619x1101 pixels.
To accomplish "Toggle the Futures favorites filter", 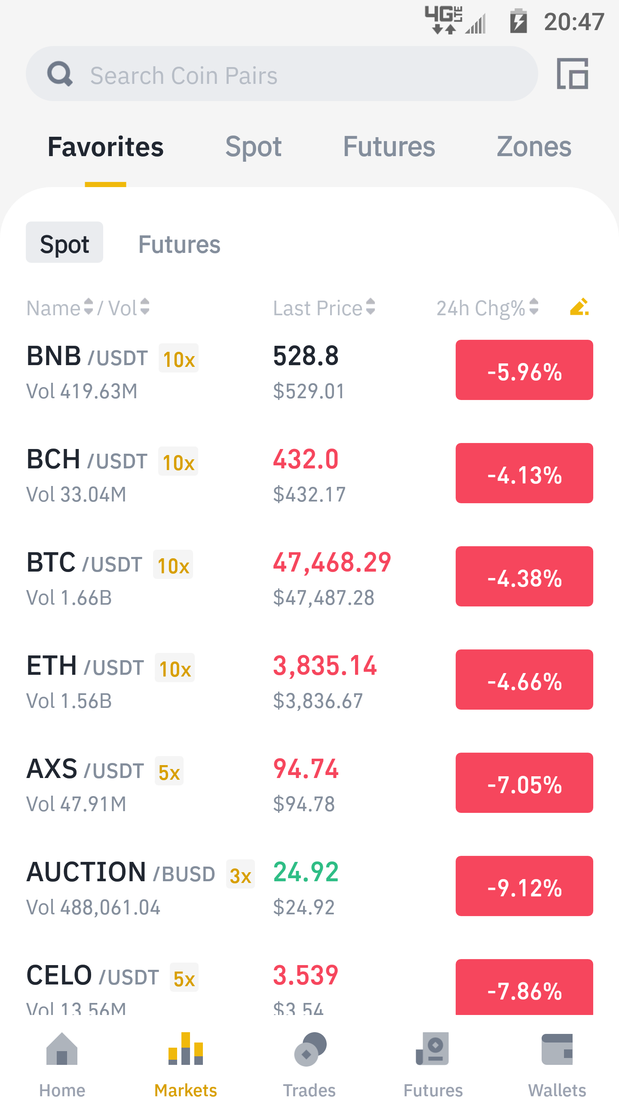I will (179, 244).
